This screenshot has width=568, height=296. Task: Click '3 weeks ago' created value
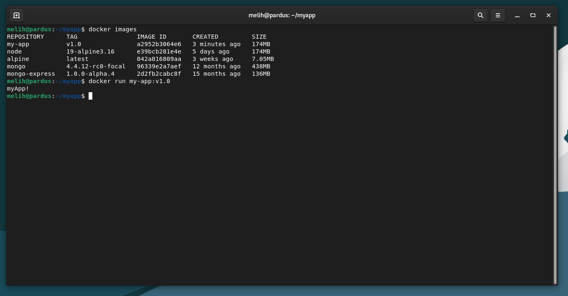pos(213,59)
